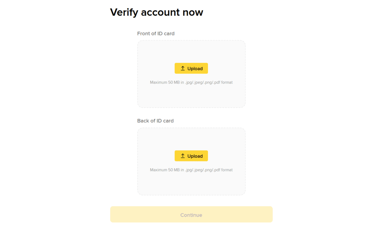Click the "Front of ID card" label
The width and height of the screenshot is (384, 226).
click(156, 34)
